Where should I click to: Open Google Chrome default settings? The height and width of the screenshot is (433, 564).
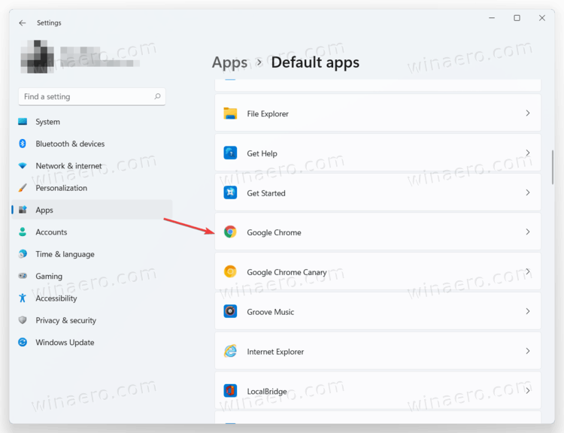click(x=378, y=232)
